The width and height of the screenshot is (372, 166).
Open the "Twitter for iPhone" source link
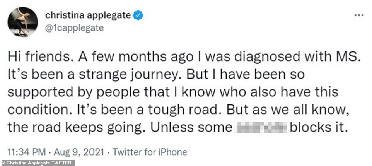[147, 152]
